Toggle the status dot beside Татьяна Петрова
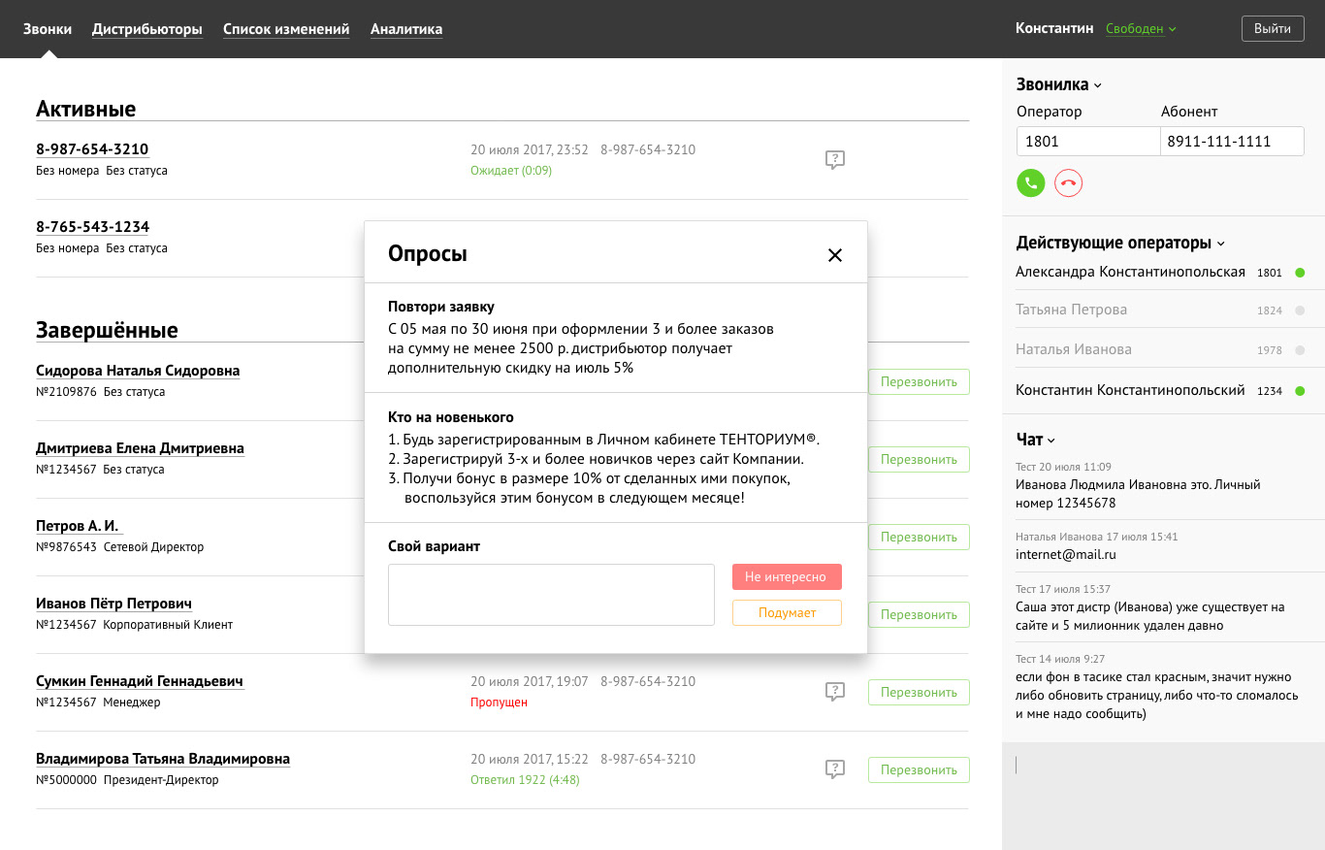Viewport: 1325px width, 850px height. click(x=1300, y=310)
